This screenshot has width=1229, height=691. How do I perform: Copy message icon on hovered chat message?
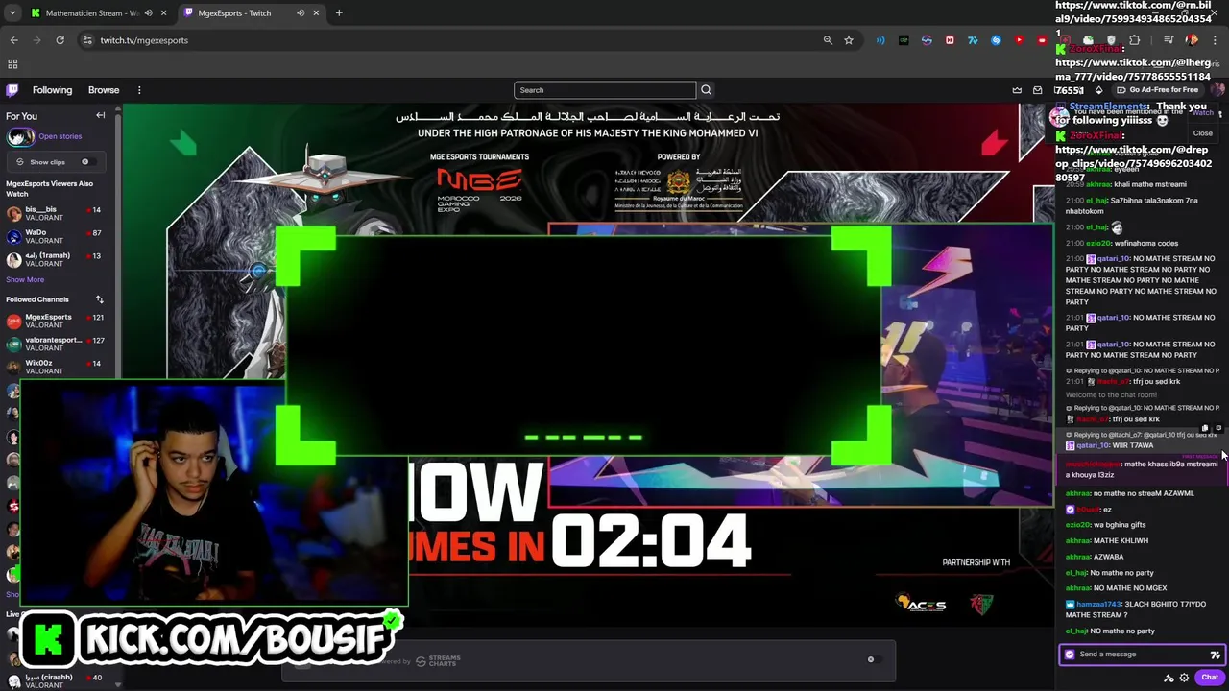click(x=1206, y=428)
